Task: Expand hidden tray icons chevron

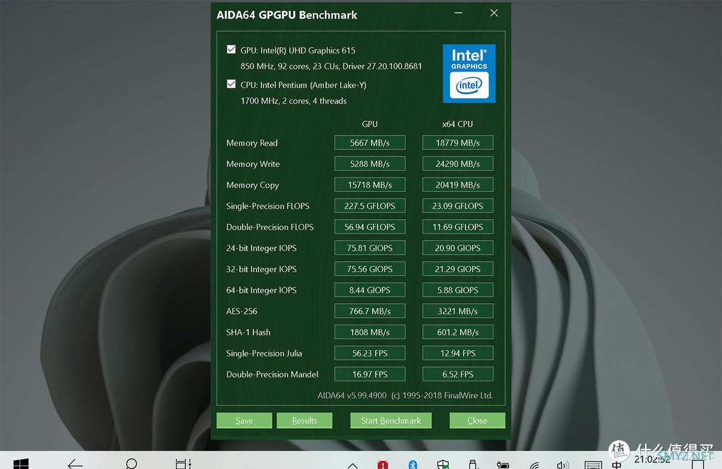Action: click(x=353, y=466)
